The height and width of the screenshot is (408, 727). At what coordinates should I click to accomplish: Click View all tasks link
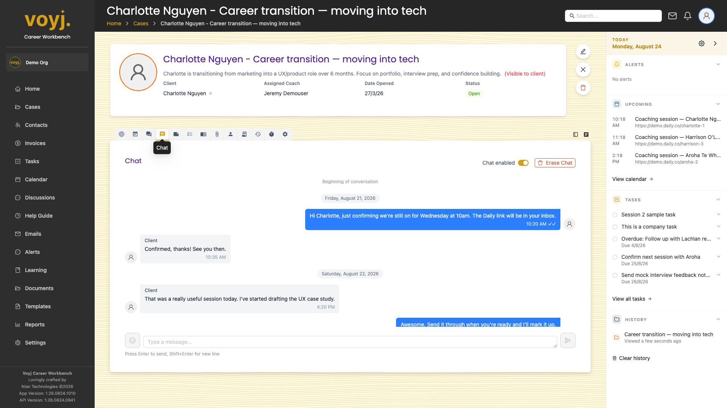click(632, 299)
